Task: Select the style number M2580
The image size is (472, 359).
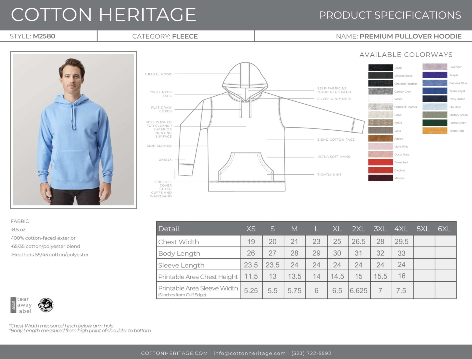Action: click(x=44, y=36)
